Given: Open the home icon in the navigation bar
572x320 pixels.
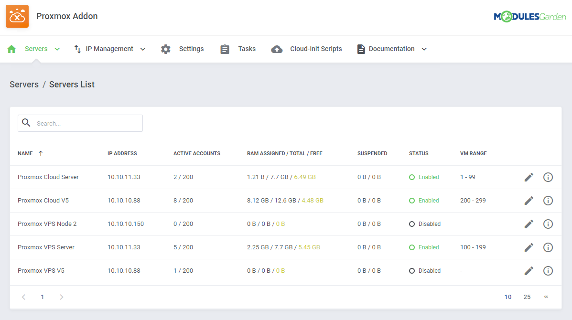Looking at the screenshot, I should [11, 48].
